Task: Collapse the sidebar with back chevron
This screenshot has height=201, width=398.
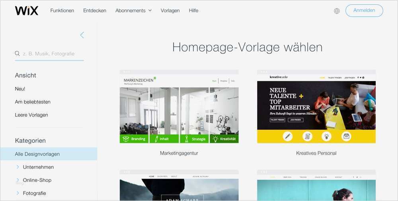Action: tap(82, 35)
